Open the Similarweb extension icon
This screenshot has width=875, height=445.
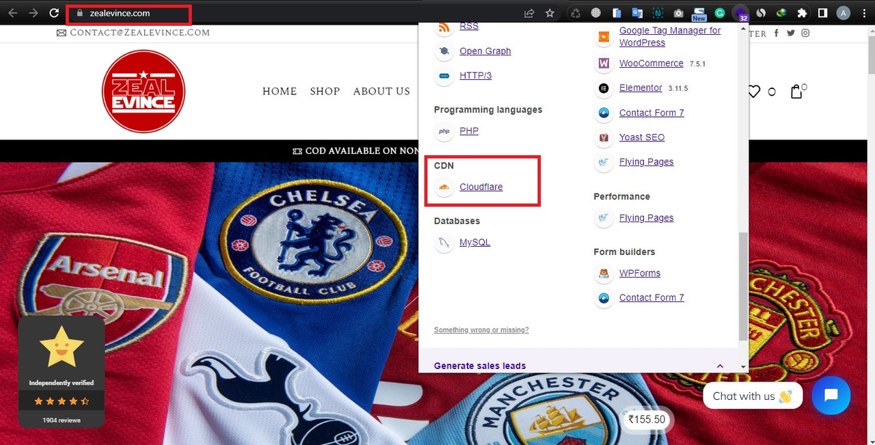pyautogui.click(x=761, y=13)
